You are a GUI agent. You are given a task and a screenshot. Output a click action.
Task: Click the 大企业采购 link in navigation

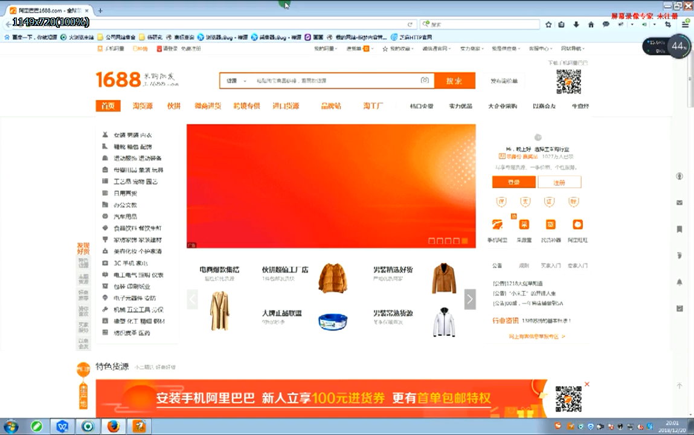point(503,106)
